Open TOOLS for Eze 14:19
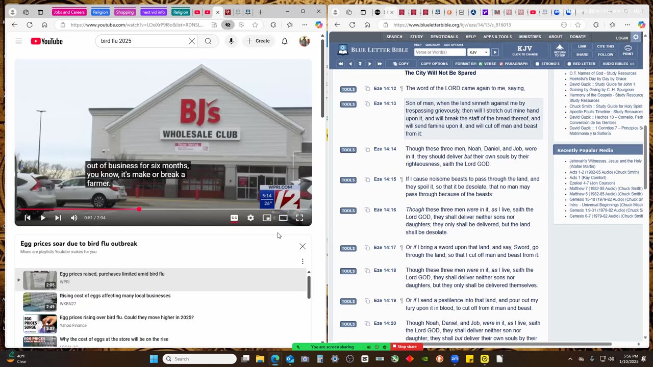The width and height of the screenshot is (653, 367). (348, 301)
